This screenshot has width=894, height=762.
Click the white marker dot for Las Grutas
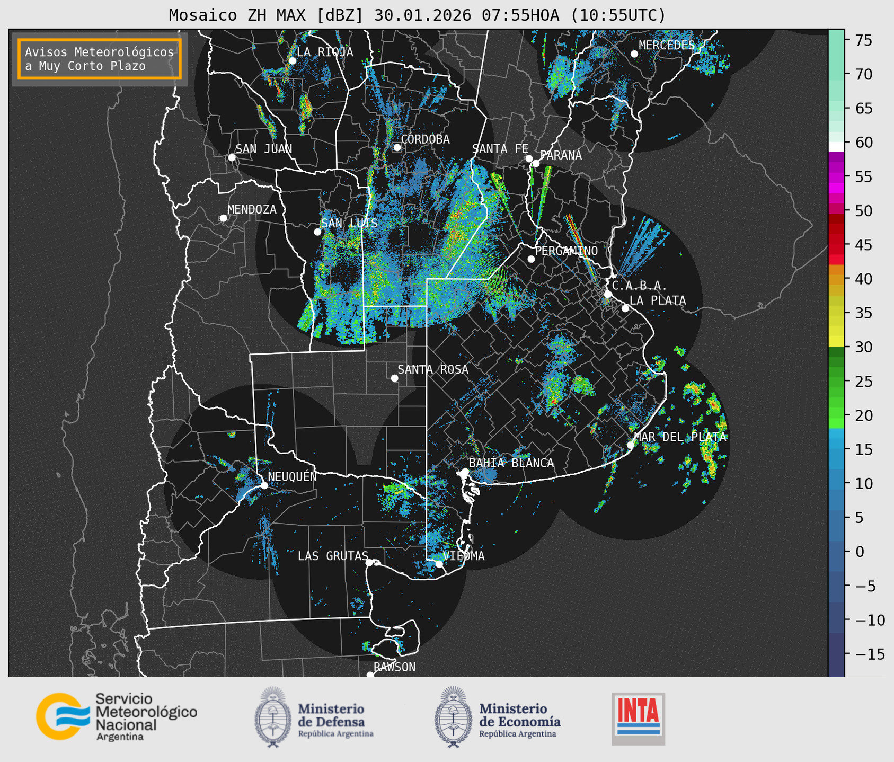369,562
